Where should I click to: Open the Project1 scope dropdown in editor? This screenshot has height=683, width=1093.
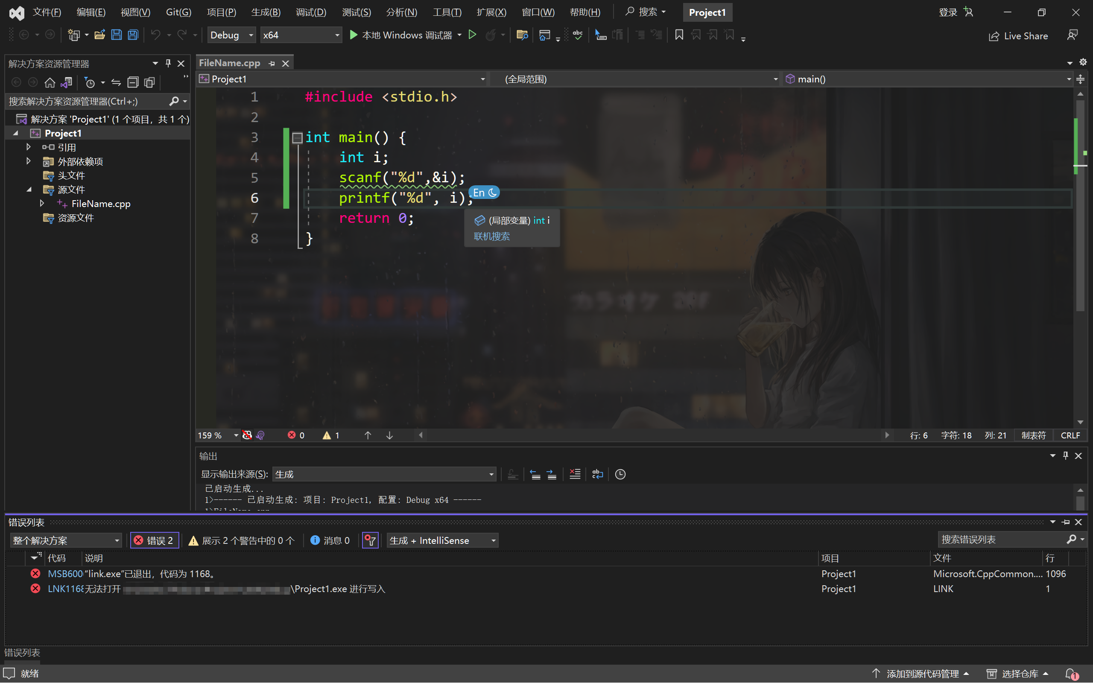click(342, 79)
